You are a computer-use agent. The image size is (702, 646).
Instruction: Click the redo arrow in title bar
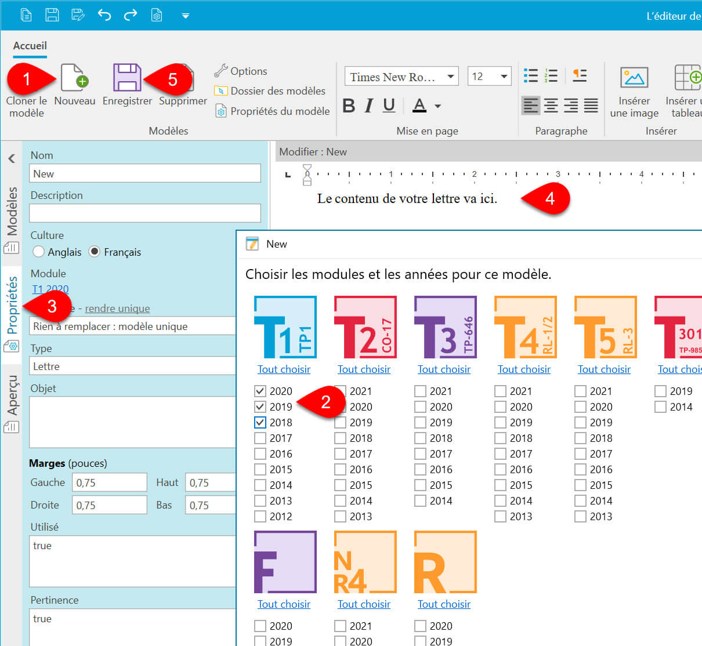(x=131, y=15)
